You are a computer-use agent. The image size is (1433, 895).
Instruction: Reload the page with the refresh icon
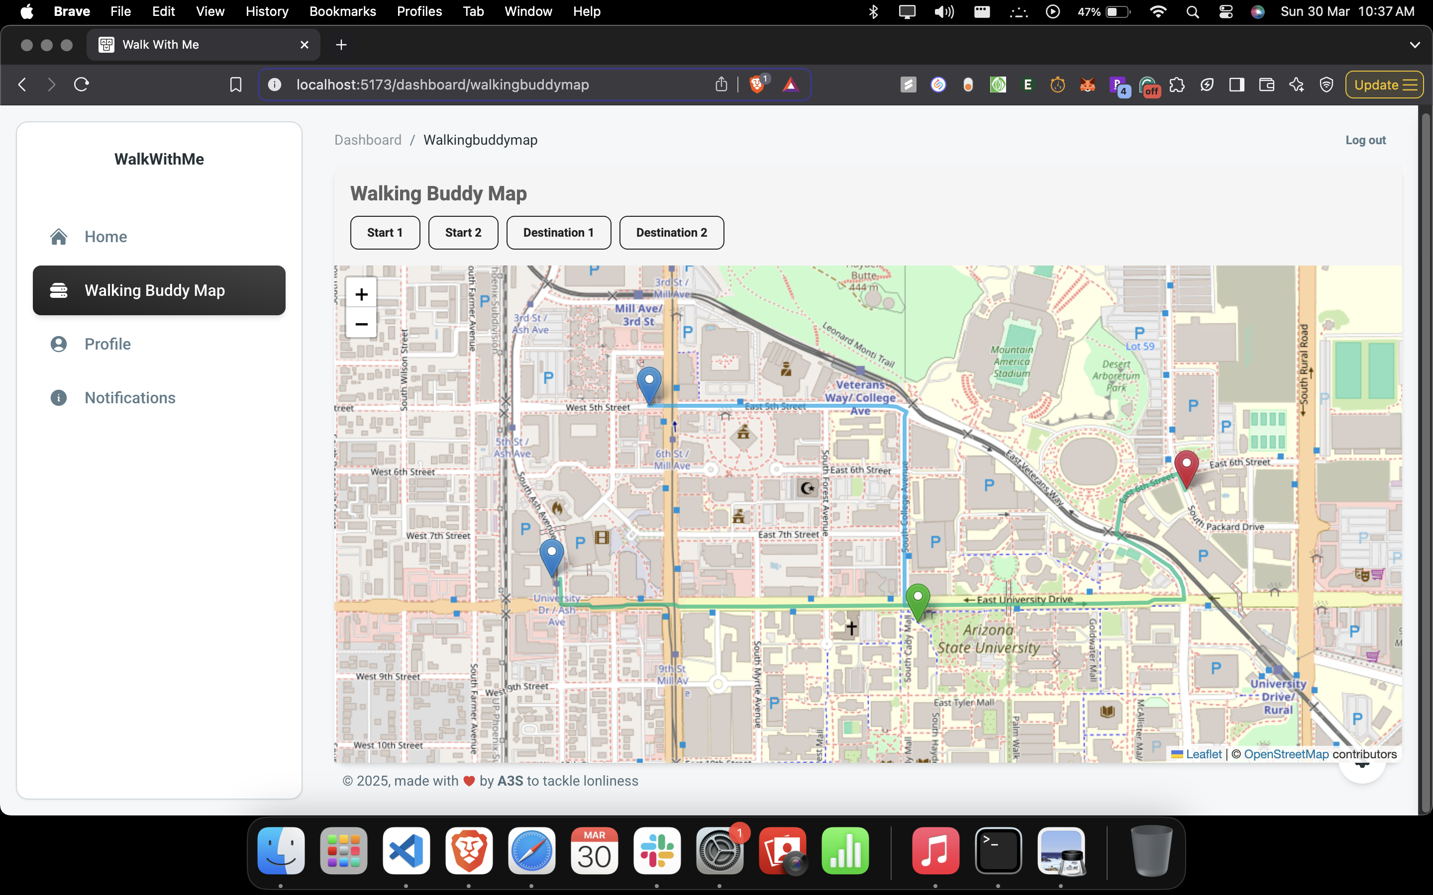pos(82,85)
